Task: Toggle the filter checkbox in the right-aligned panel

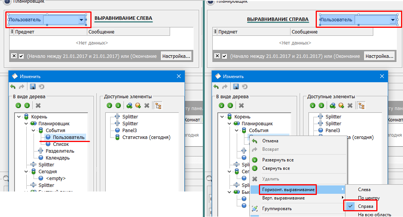Action: pos(225,56)
